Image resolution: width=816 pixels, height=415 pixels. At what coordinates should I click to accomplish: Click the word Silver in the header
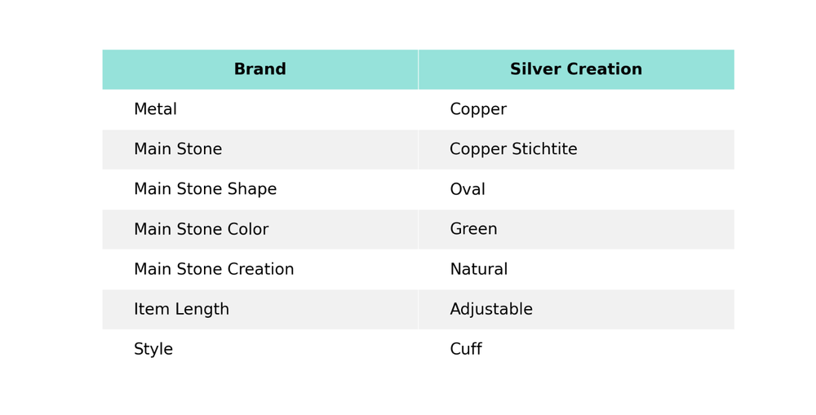[534, 69]
